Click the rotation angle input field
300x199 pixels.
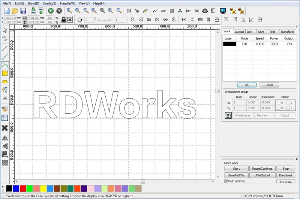(90, 20)
